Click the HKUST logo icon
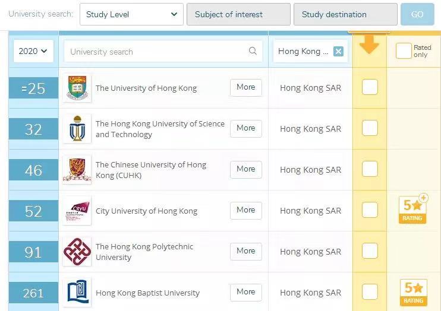441x311 pixels. [77, 129]
